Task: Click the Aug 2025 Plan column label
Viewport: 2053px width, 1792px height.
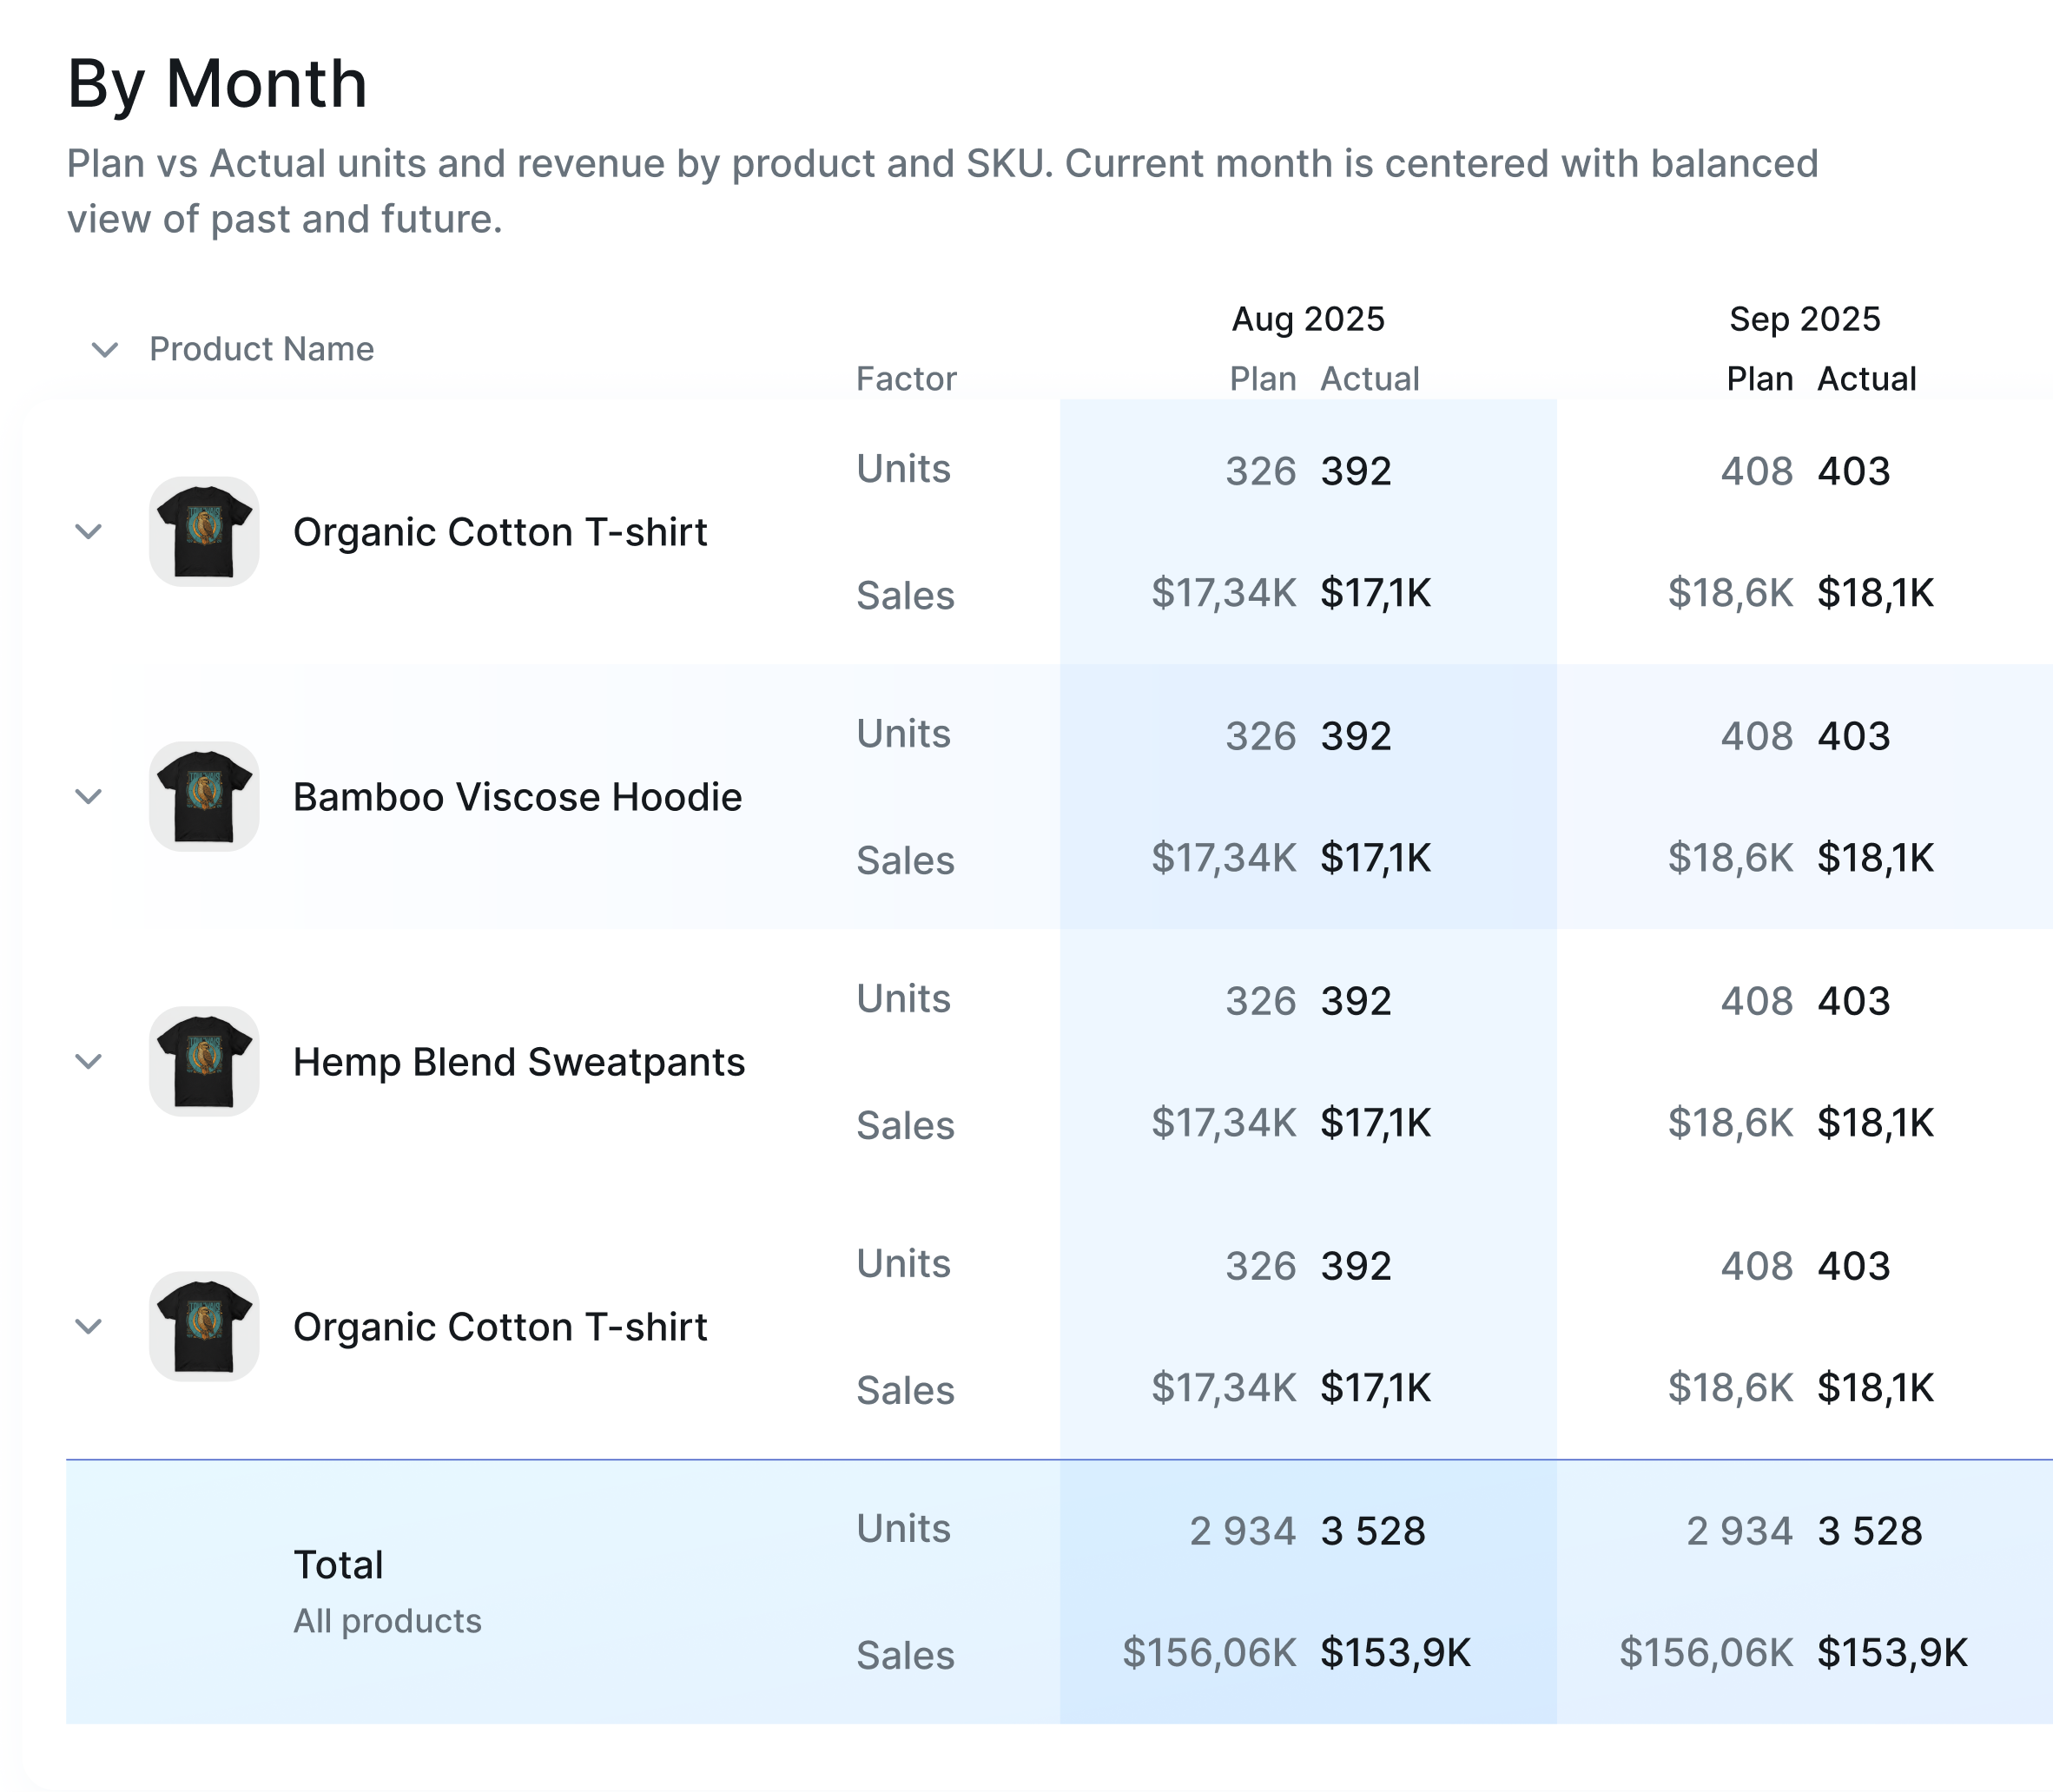Action: pyautogui.click(x=1262, y=379)
